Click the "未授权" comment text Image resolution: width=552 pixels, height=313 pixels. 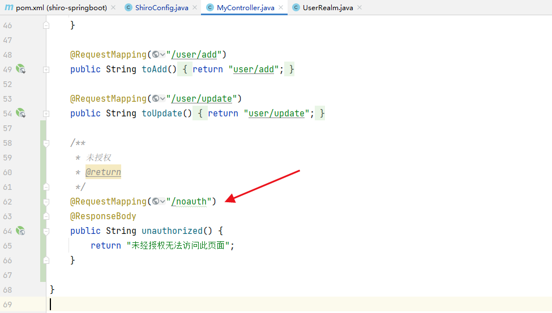pos(99,158)
